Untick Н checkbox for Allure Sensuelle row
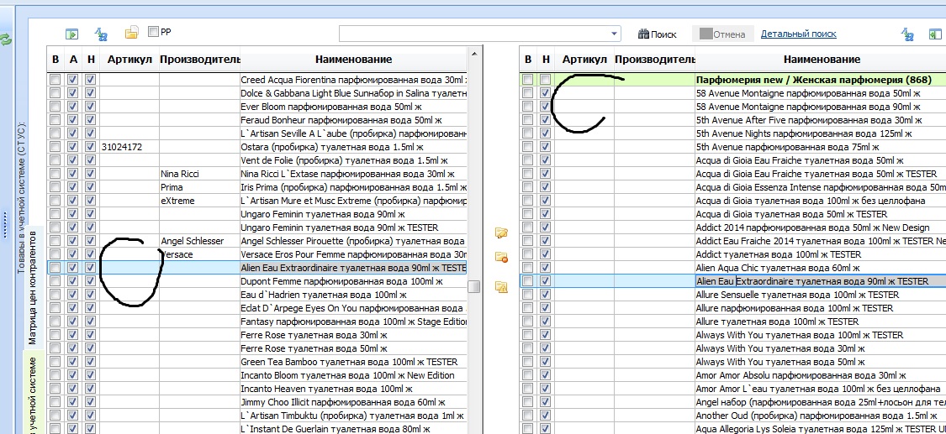The height and width of the screenshot is (434, 946). tap(546, 295)
